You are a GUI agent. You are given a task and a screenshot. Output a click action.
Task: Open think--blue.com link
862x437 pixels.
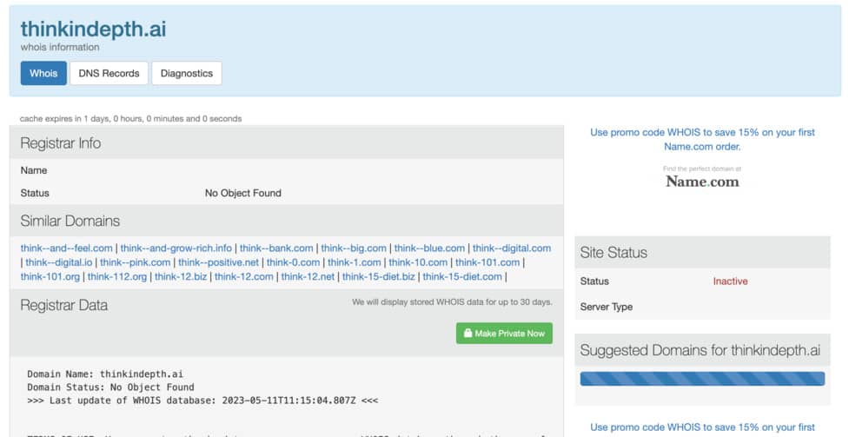[429, 248]
